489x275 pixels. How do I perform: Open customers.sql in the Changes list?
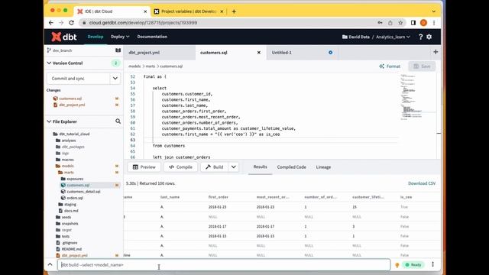70,99
